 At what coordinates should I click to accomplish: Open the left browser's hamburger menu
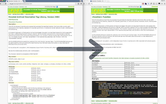81,4
